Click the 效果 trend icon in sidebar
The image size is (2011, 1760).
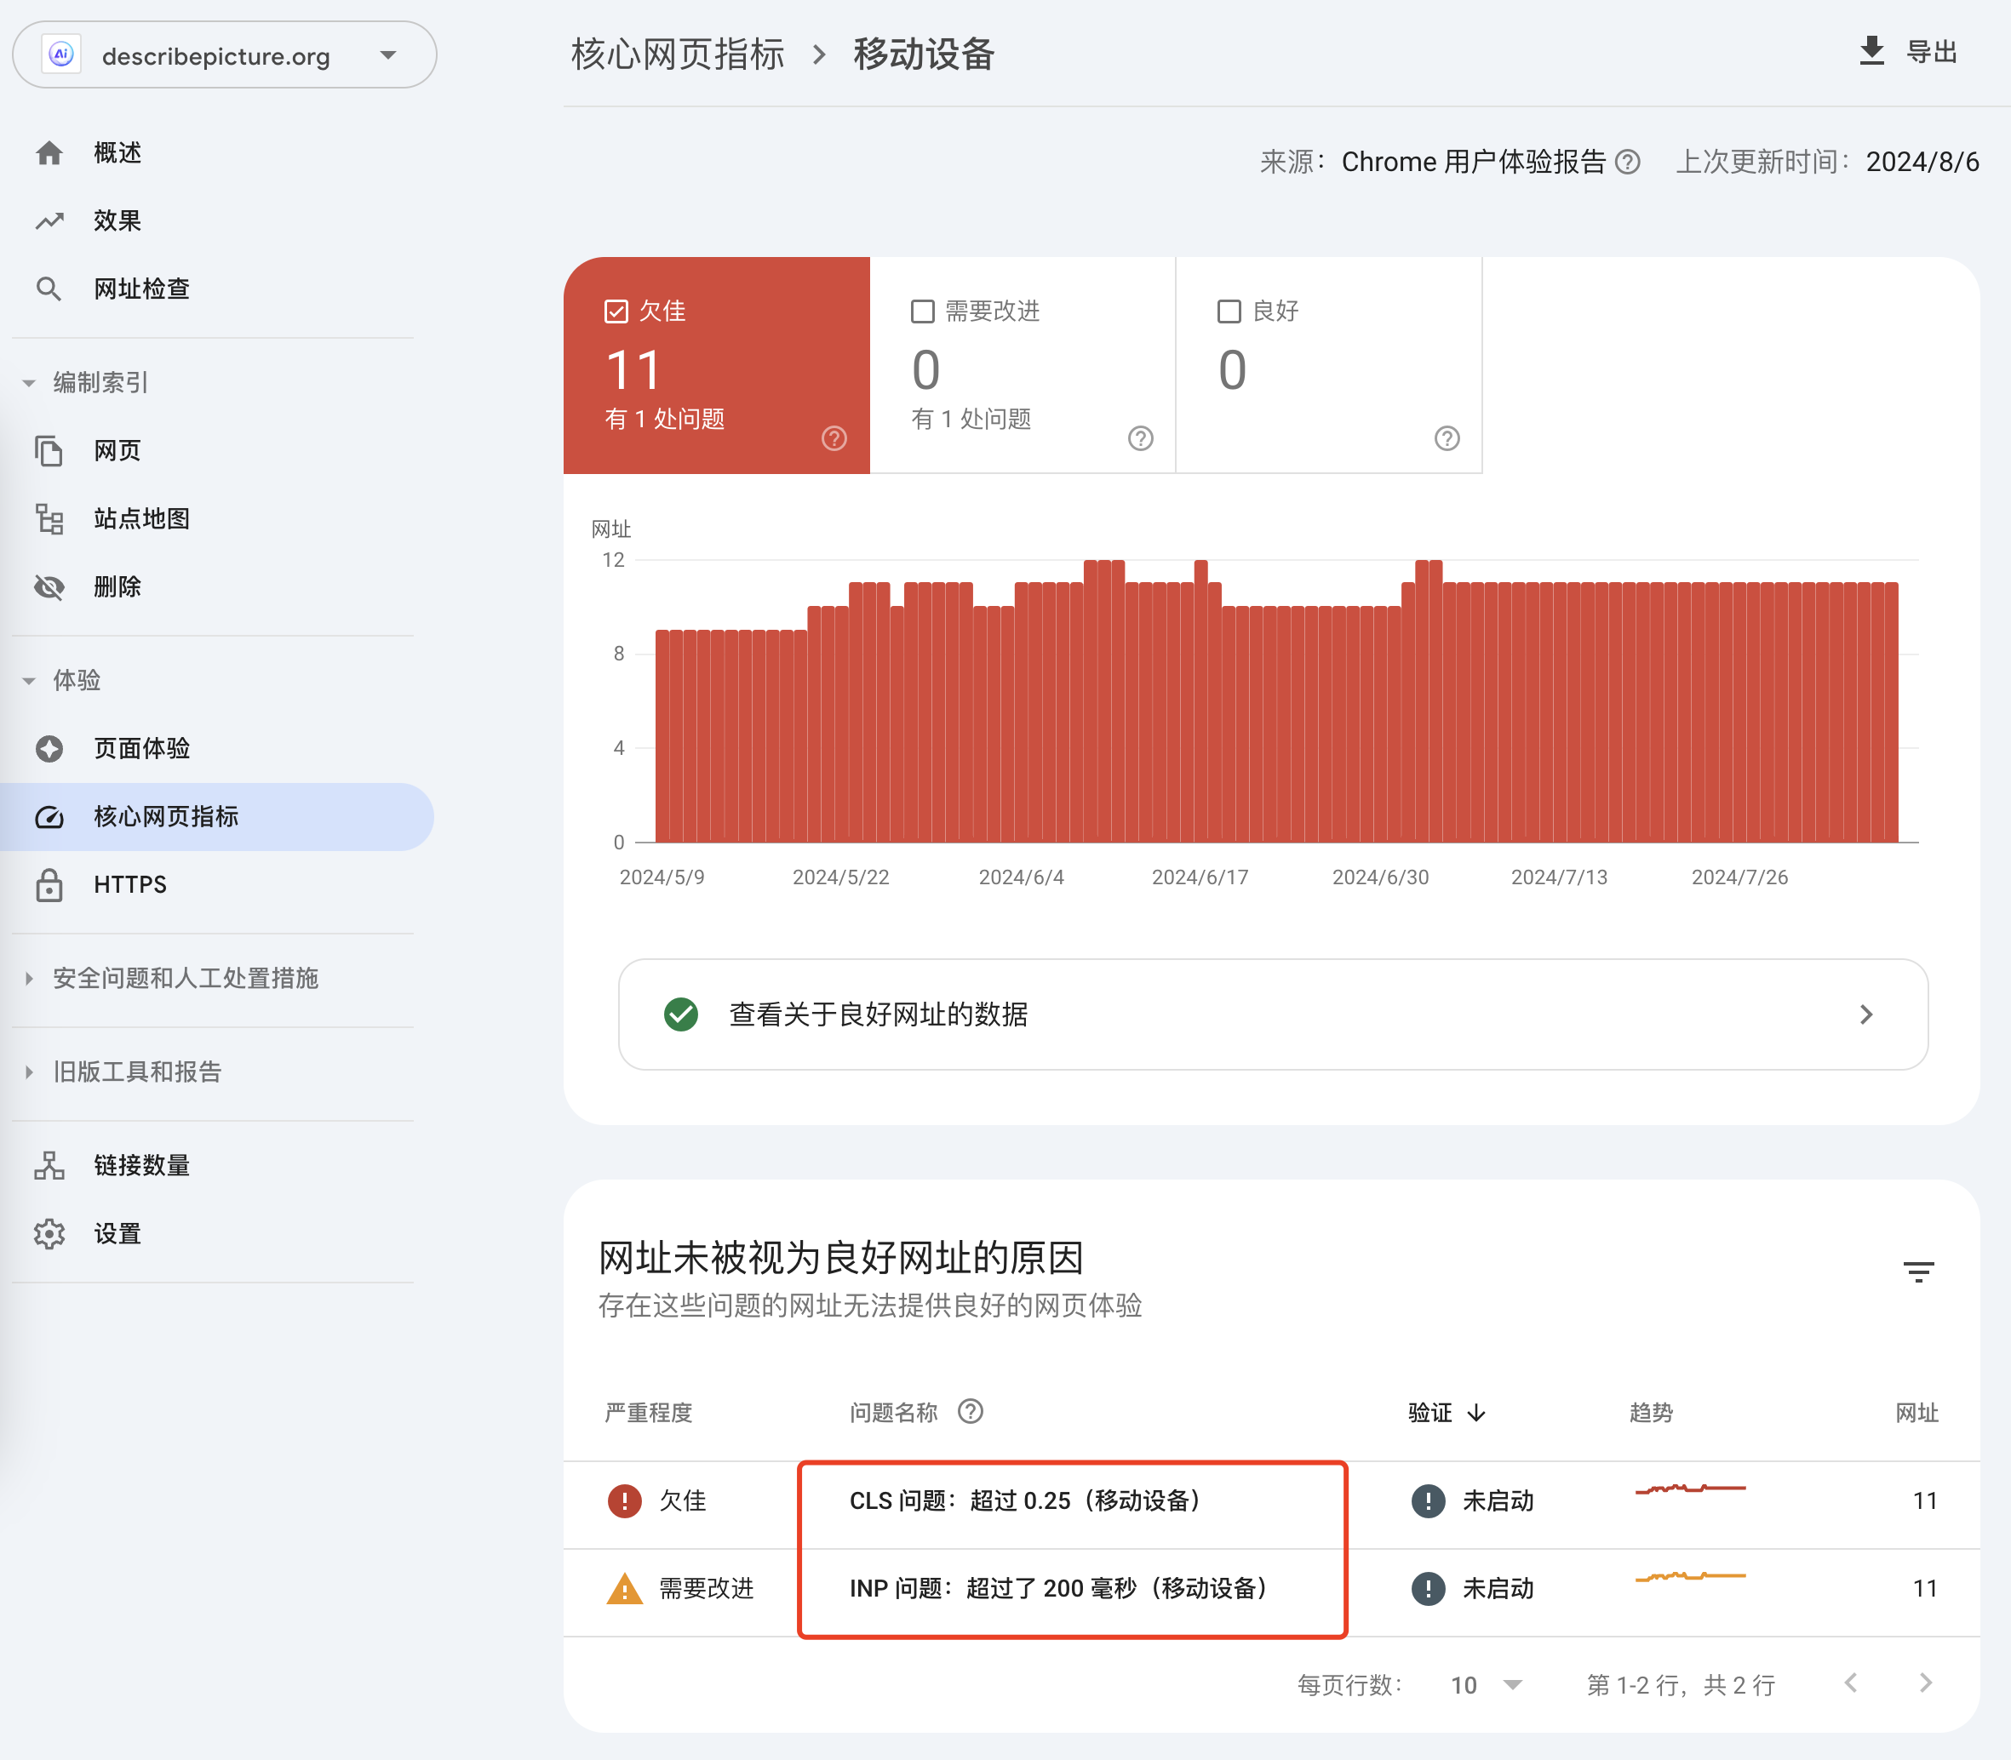(49, 221)
